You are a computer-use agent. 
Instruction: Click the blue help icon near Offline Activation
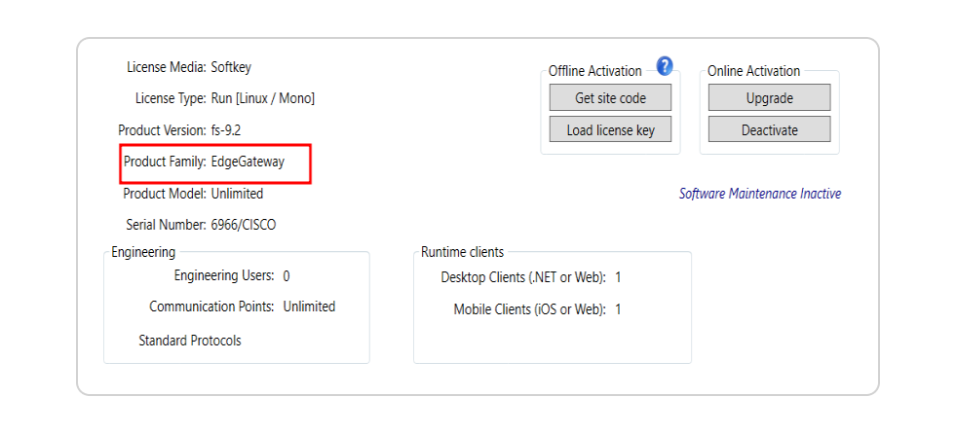pyautogui.click(x=665, y=66)
